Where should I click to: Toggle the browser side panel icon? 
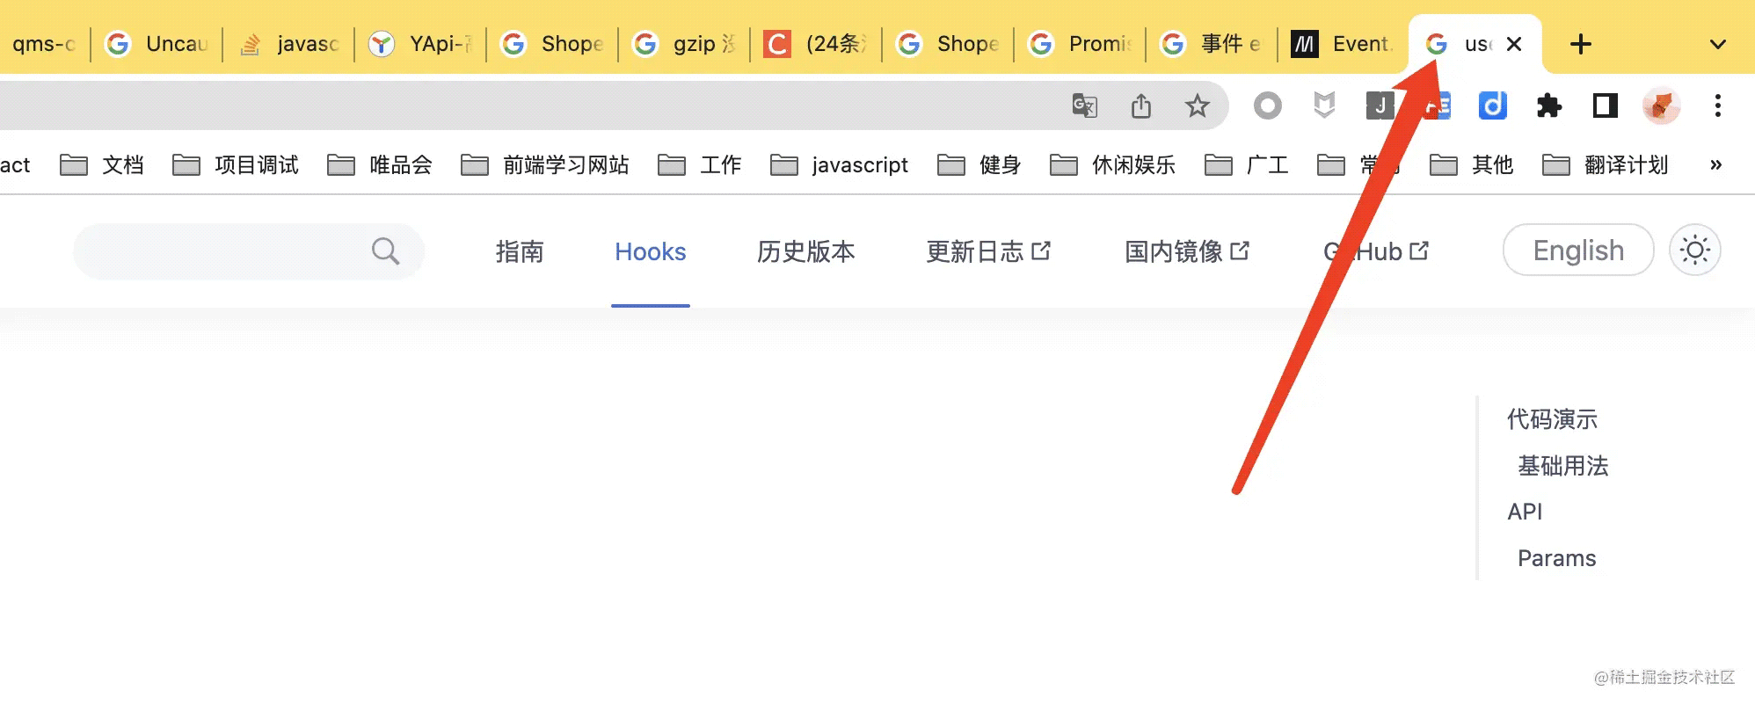tap(1605, 106)
